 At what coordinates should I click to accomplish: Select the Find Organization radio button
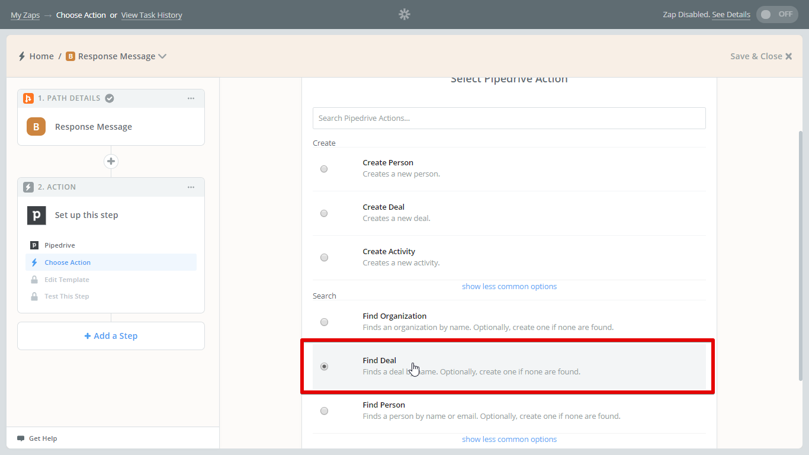[x=324, y=322]
